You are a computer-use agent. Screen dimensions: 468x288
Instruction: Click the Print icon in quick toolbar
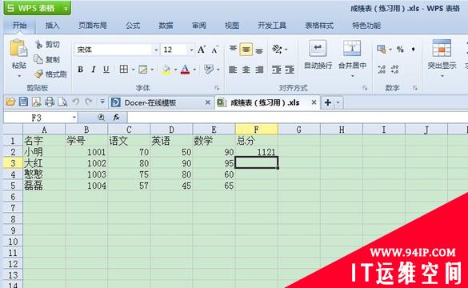[50, 102]
